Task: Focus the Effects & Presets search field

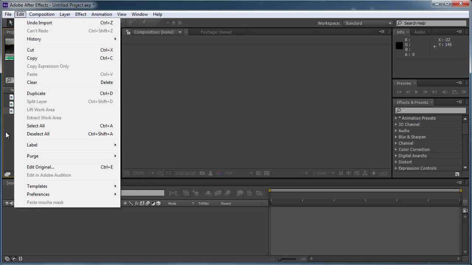Action: pyautogui.click(x=431, y=110)
